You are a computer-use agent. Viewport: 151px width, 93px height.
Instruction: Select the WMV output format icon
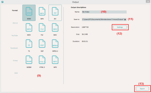tap(29, 11)
